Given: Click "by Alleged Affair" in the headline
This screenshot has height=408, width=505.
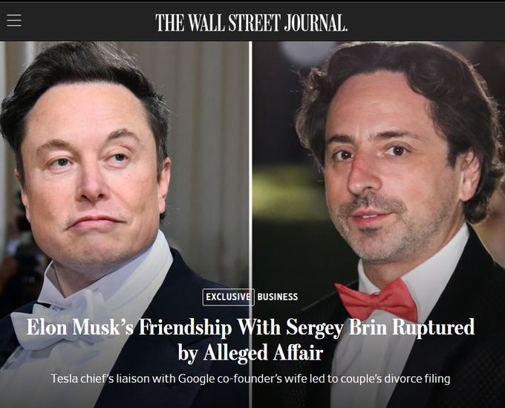Looking at the screenshot, I should (250, 352).
